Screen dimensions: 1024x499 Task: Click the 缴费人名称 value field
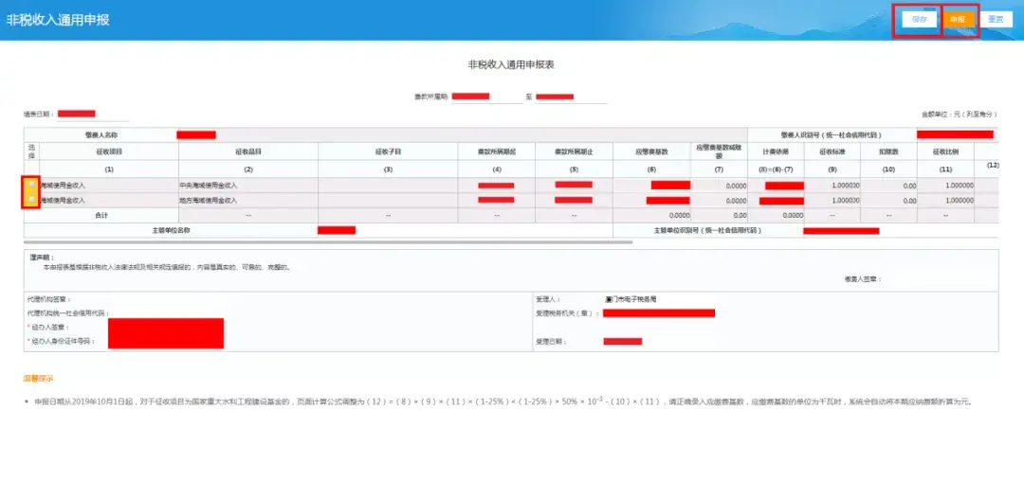196,134
